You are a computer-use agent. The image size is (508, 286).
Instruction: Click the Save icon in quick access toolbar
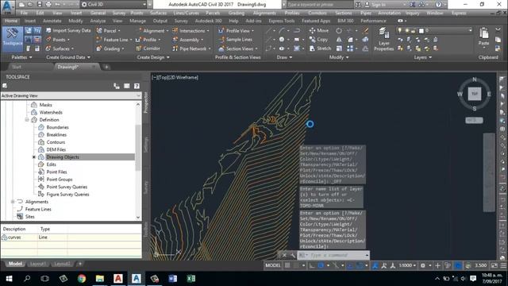point(40,5)
